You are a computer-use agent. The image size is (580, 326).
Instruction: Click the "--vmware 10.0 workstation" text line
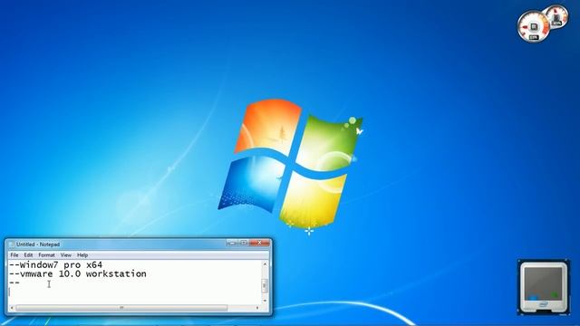click(78, 273)
